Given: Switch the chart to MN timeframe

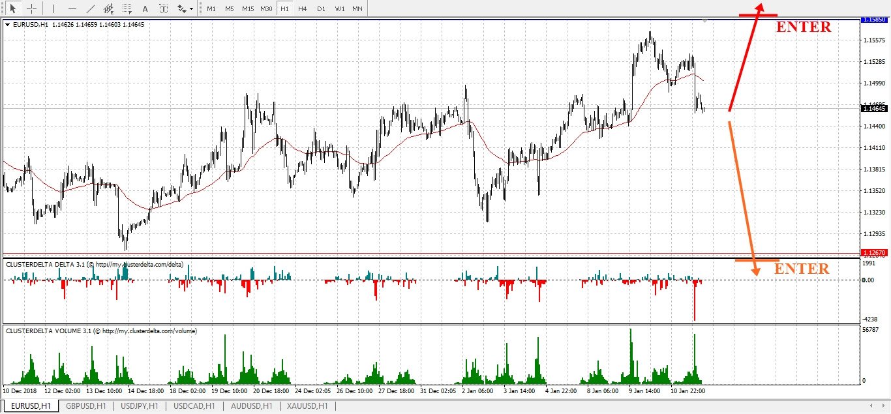Looking at the screenshot, I should pos(357,9).
